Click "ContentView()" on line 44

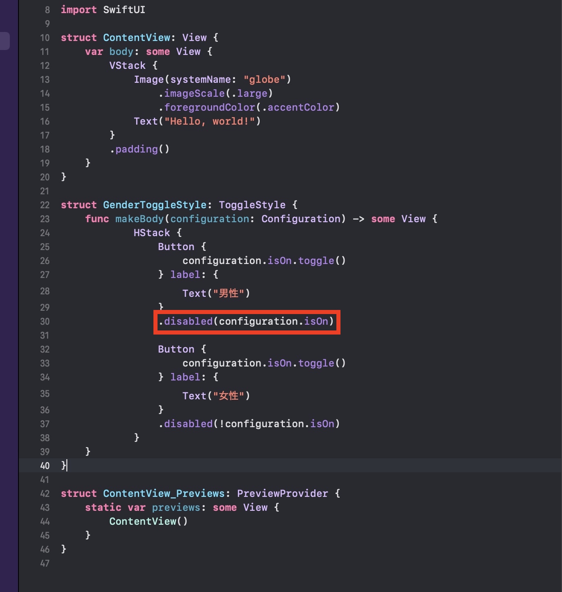149,521
